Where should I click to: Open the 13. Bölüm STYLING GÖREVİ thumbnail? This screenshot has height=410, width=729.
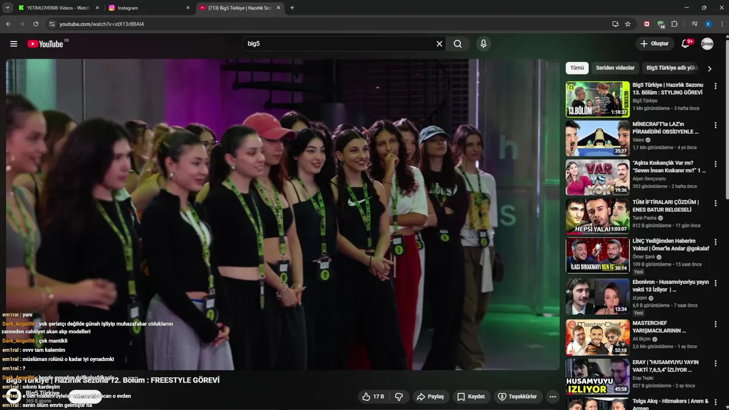tap(597, 99)
